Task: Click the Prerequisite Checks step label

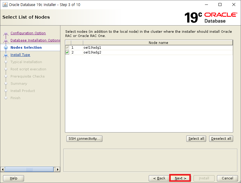Action: pos(28,76)
